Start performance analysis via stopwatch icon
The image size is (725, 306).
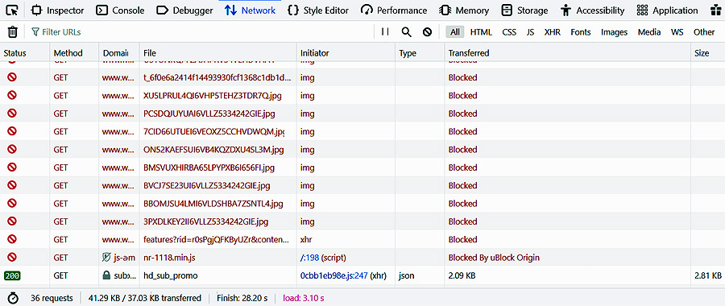(x=13, y=298)
